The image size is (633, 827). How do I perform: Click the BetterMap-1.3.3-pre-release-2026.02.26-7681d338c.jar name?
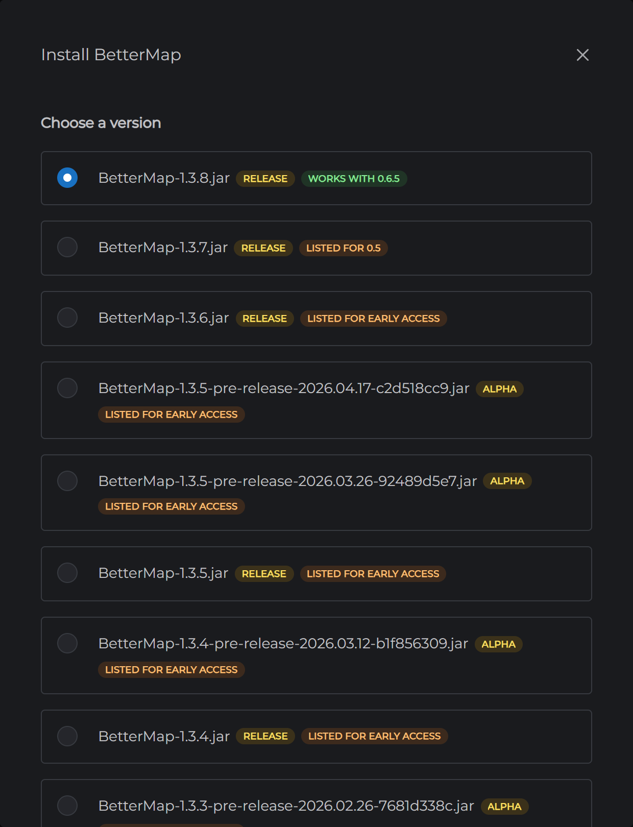[286, 806]
